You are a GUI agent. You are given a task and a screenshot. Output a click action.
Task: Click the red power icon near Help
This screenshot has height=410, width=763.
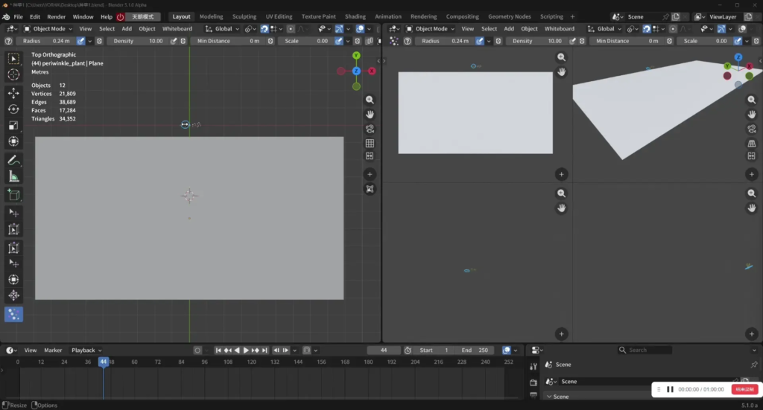120,16
